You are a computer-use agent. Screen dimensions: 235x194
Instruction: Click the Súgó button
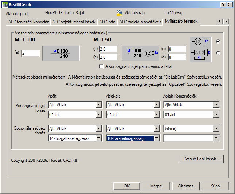tap(215, 186)
